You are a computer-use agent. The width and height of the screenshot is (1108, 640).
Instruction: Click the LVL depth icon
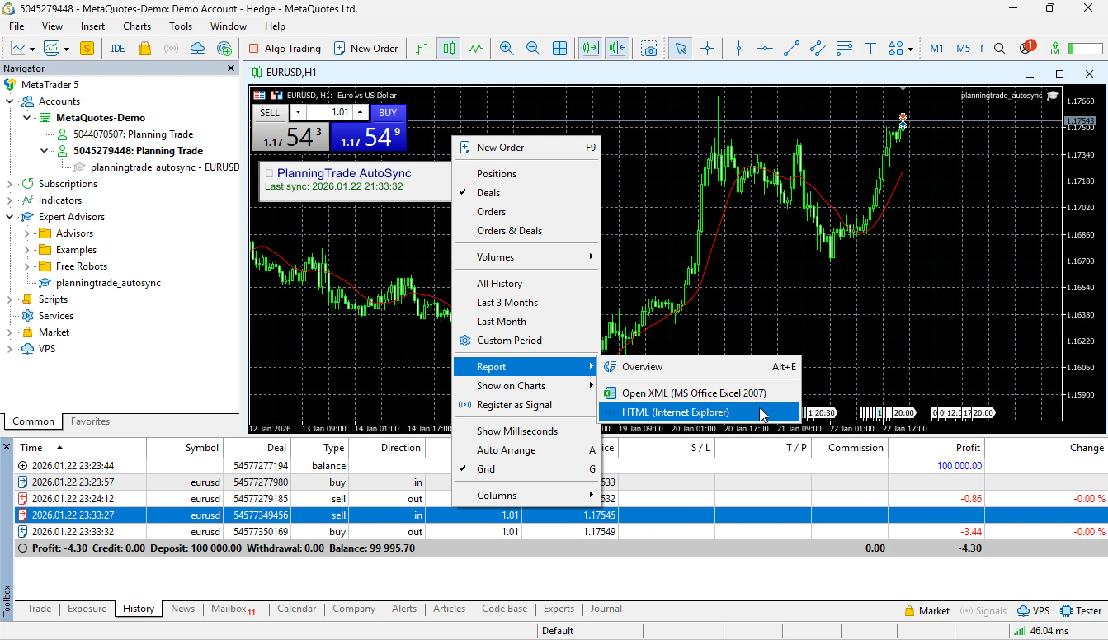point(1055,48)
